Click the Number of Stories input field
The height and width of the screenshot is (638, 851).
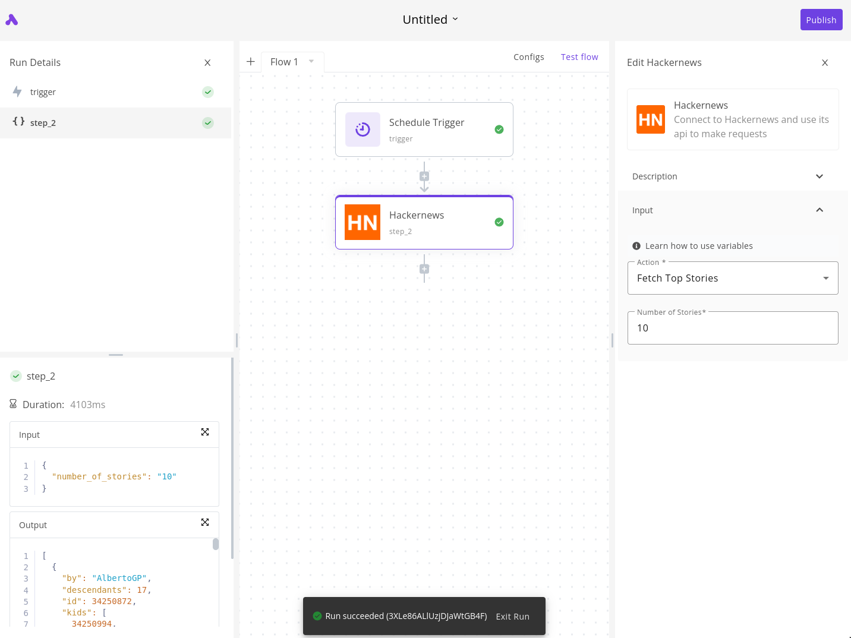coord(732,328)
